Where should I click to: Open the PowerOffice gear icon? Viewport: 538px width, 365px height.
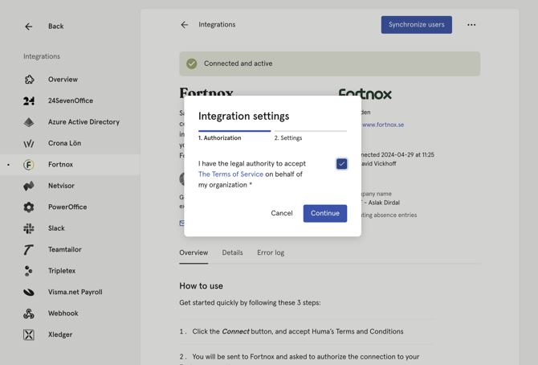click(29, 207)
